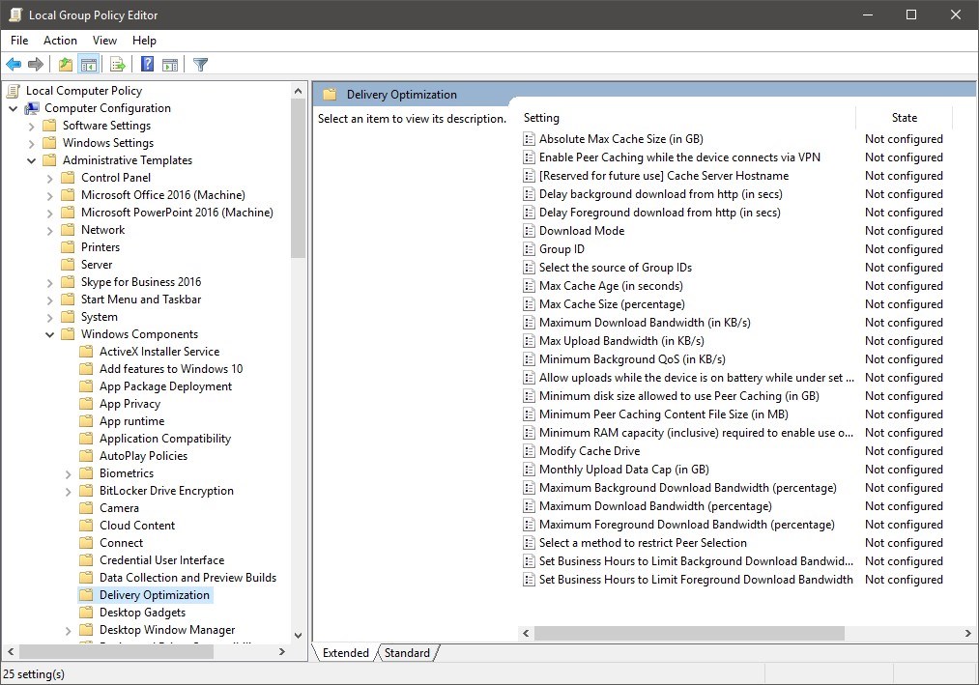Click the Export List toolbar icon
The width and height of the screenshot is (979, 685).
click(118, 65)
